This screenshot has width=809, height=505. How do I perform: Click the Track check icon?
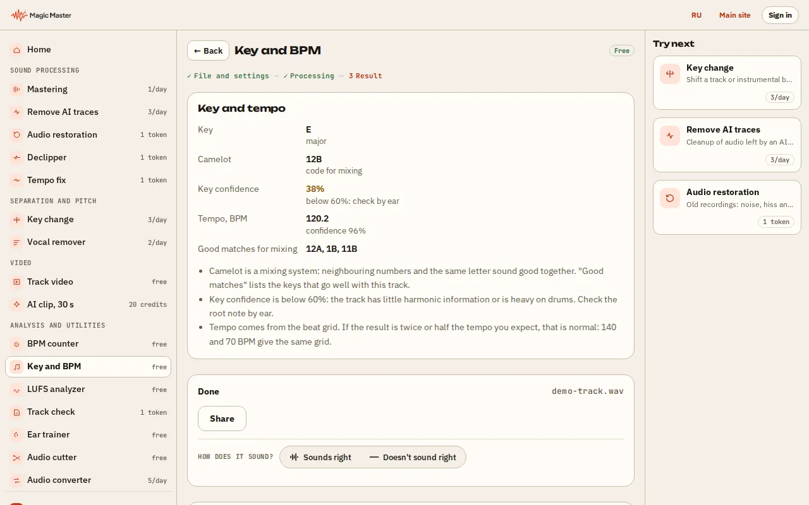[x=16, y=412]
